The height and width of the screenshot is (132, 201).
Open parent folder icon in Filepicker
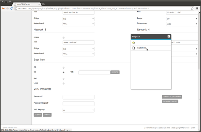(x=133, y=42)
